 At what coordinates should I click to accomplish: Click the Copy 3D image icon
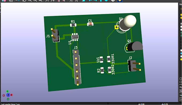click(x=11, y=1)
